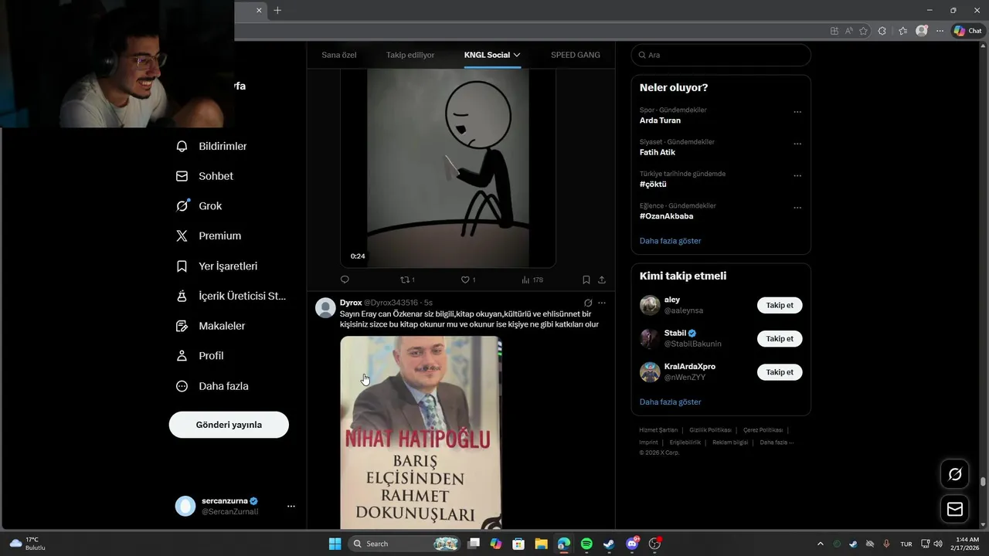The width and height of the screenshot is (989, 556).
Task: Open Discord from the taskbar
Action: pos(632,544)
